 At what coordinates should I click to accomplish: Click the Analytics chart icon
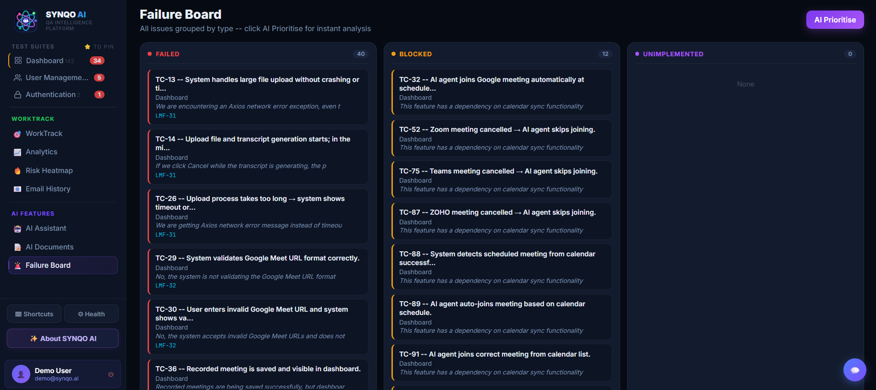(x=17, y=152)
